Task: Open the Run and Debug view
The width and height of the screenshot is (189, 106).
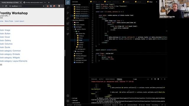Action: pyautogui.click(x=68, y=18)
